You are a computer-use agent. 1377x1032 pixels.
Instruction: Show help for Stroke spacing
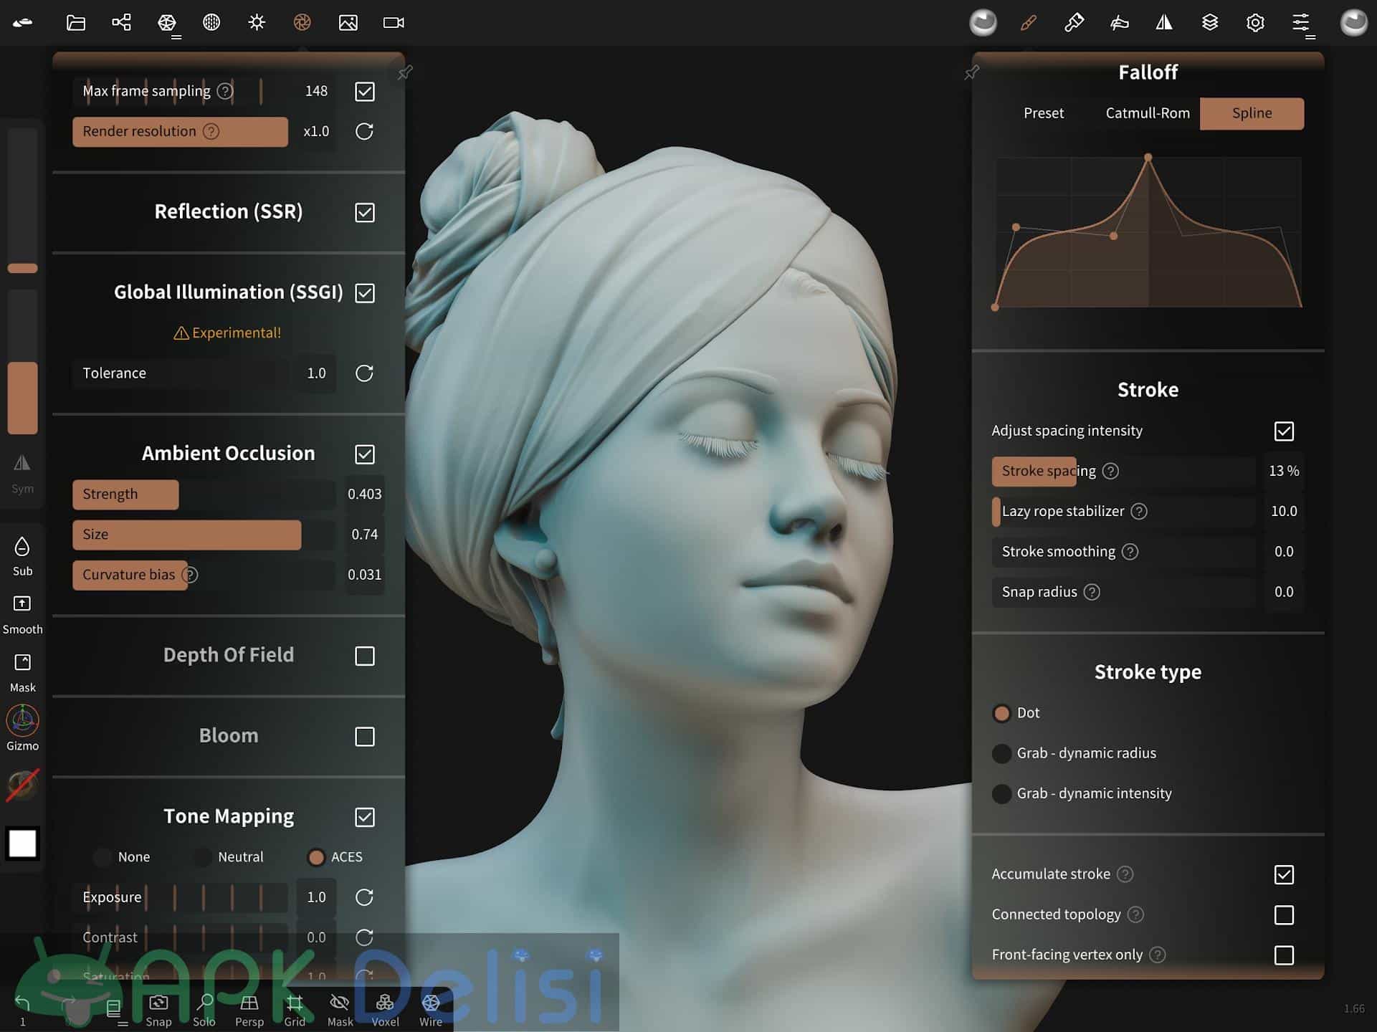point(1110,471)
